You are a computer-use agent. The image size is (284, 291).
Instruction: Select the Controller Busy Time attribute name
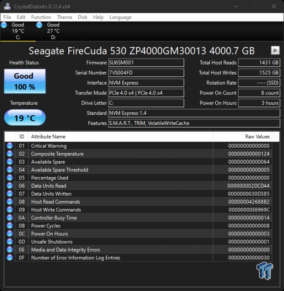pyautogui.click(x=54, y=218)
